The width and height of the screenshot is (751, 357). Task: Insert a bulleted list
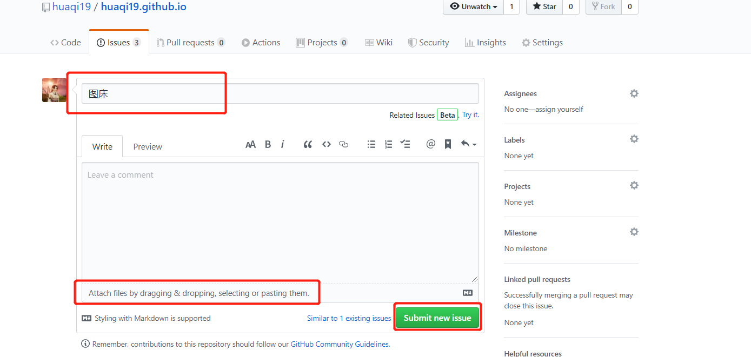[x=371, y=144]
